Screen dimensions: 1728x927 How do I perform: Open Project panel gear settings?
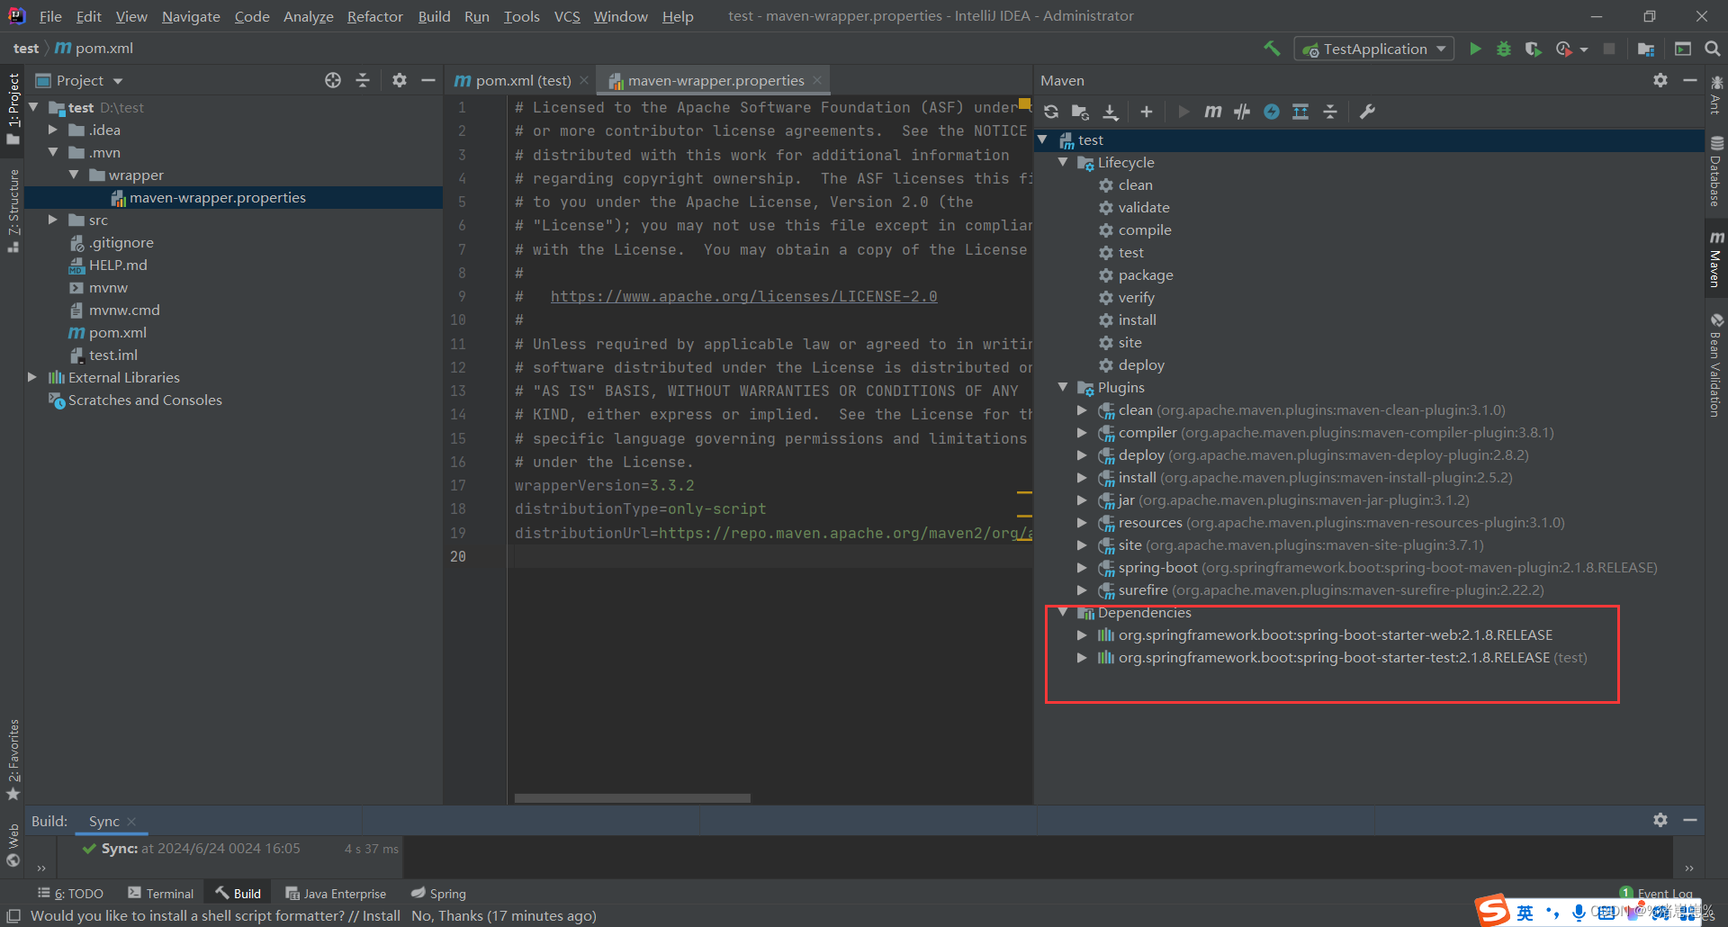pos(400,80)
